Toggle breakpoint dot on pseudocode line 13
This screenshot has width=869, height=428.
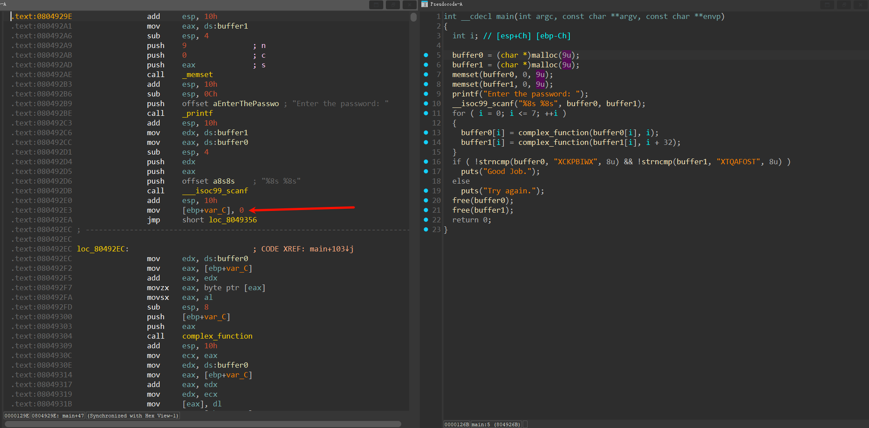coord(426,133)
